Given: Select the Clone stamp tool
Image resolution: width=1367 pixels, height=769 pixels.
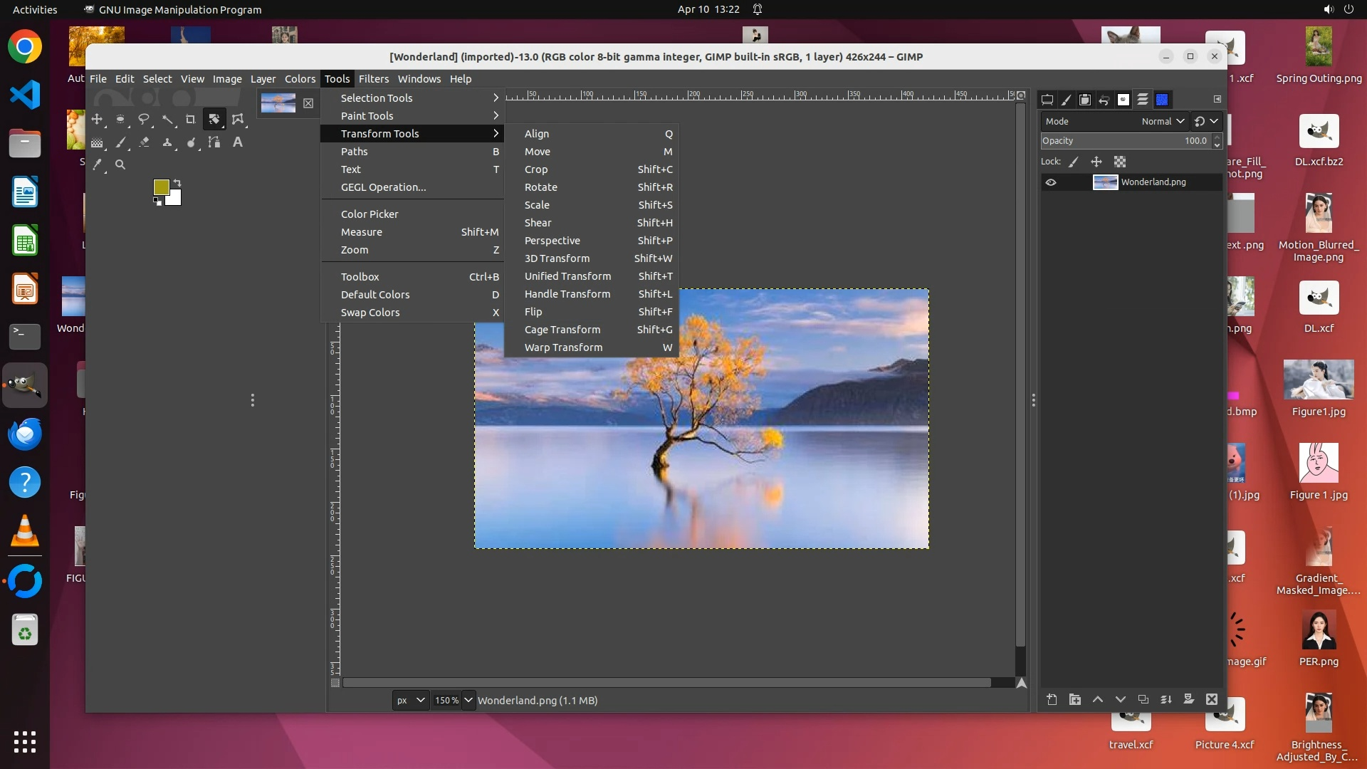Looking at the screenshot, I should coord(167,142).
